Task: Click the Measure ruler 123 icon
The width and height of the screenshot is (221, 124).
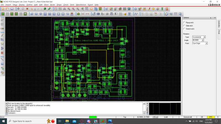Action: click(x=144, y=9)
